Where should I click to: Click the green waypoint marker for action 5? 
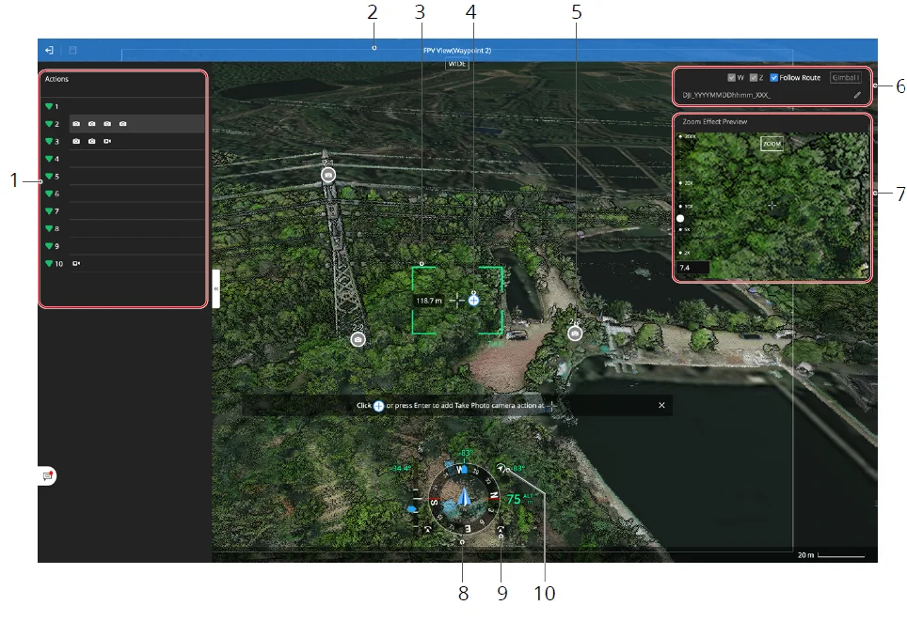48,177
